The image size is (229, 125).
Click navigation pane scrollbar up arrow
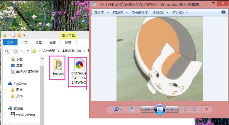click(x=42, y=59)
